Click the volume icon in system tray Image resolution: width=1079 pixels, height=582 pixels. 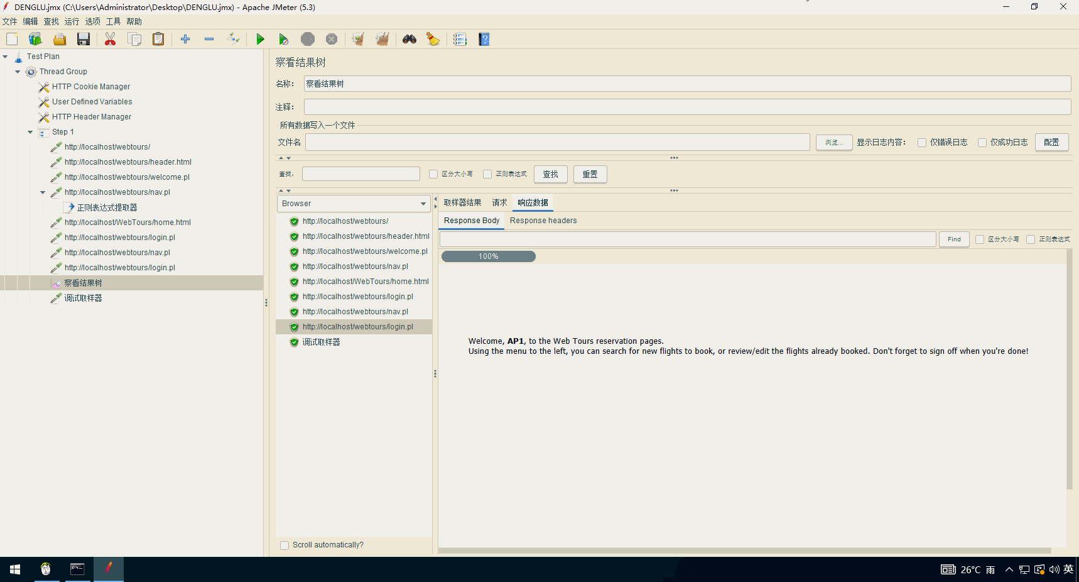1054,569
